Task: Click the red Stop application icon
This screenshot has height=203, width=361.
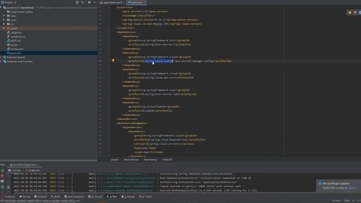Action: point(2,176)
